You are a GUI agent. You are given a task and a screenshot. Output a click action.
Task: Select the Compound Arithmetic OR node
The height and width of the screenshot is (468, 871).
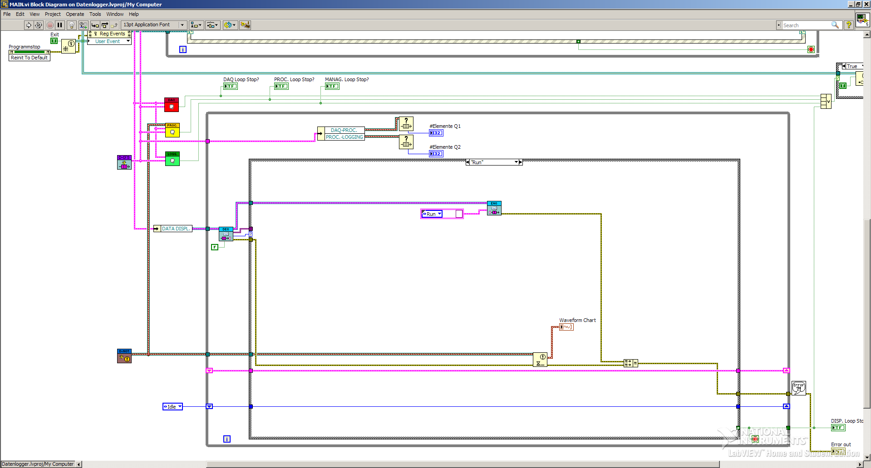(826, 101)
